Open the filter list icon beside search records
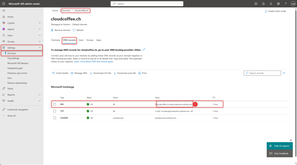 [x=284, y=73]
